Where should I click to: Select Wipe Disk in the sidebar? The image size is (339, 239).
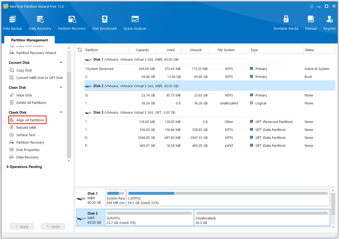click(24, 95)
